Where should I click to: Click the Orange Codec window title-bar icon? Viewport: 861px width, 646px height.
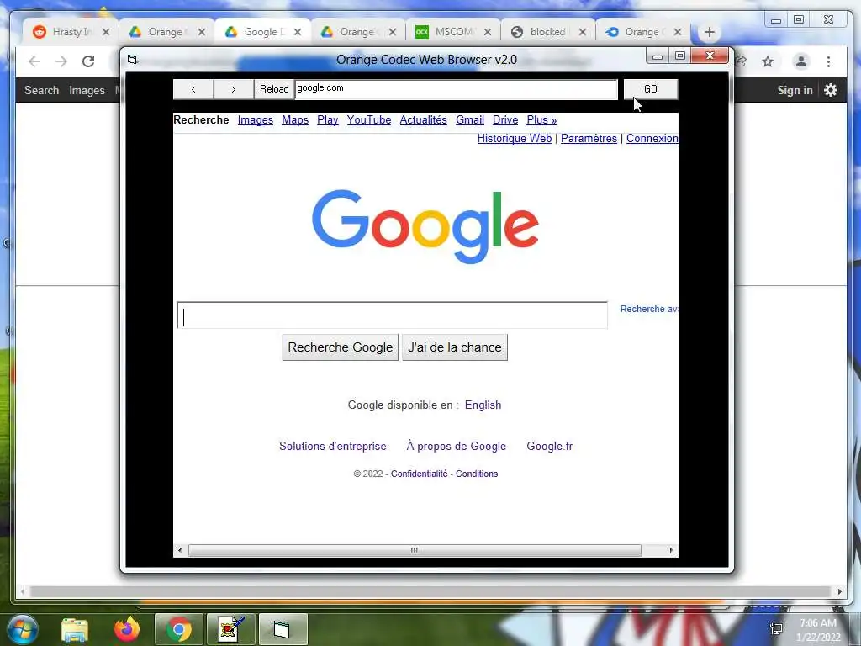tap(132, 60)
